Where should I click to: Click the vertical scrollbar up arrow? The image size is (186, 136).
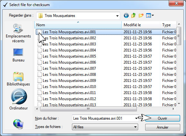coord(179,24)
